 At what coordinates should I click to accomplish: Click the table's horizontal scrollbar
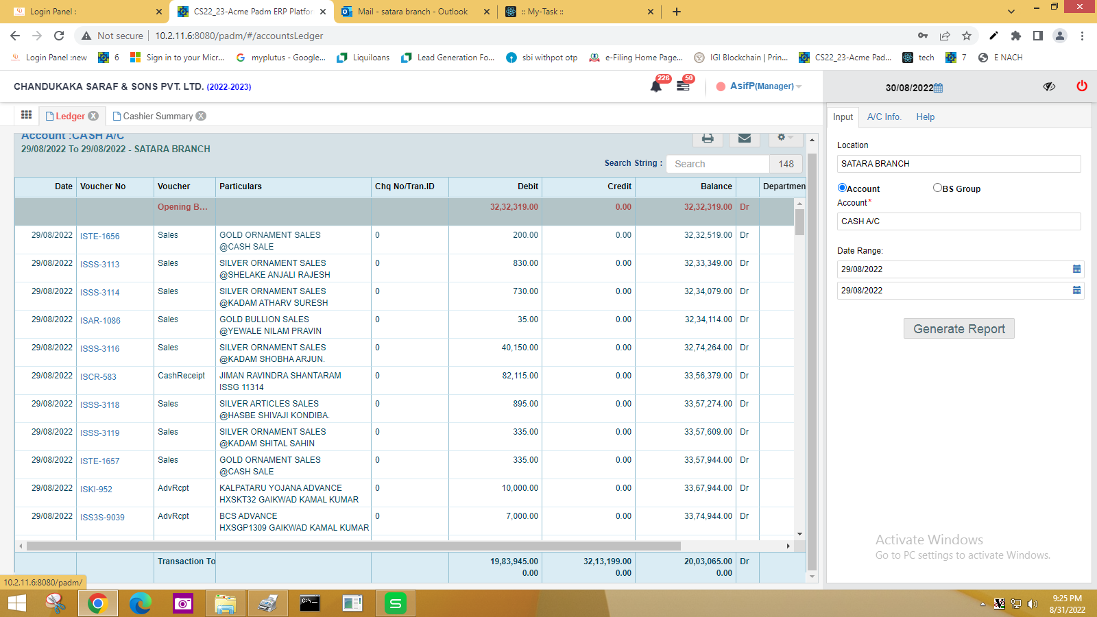(x=353, y=546)
